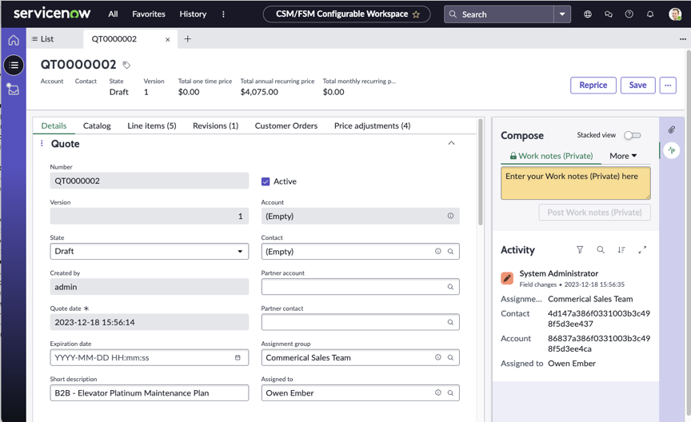This screenshot has height=422, width=691.
Task: Switch to Line items (5) tab
Action: click(x=152, y=126)
